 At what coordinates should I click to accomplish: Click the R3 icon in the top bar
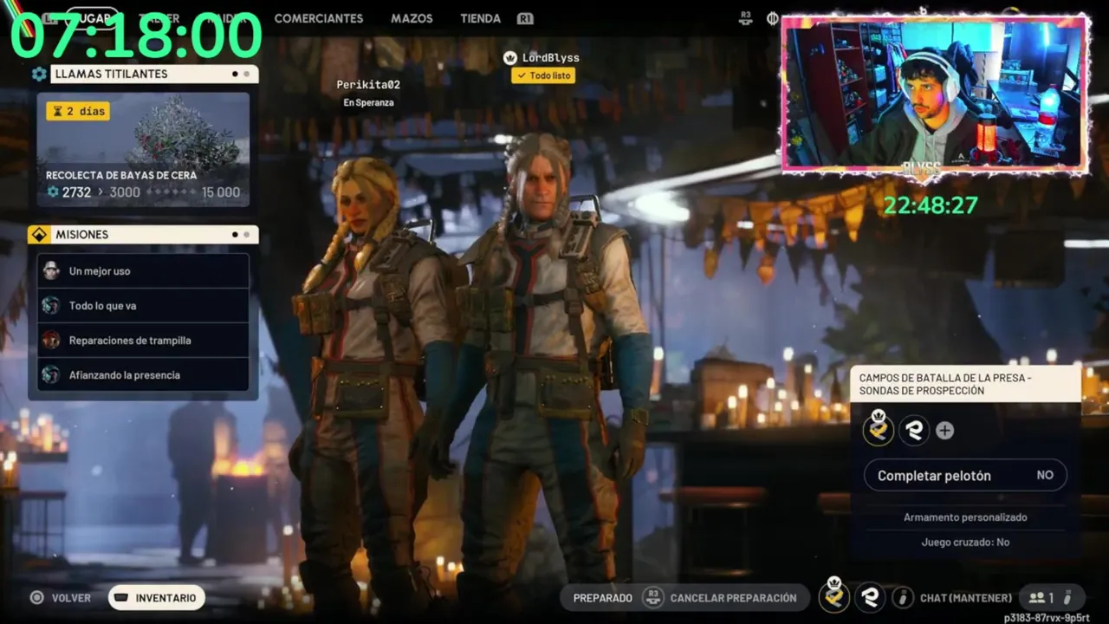point(745,16)
